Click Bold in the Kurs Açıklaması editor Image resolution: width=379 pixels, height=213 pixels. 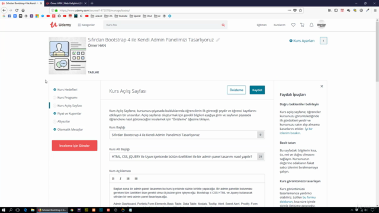click(x=113, y=179)
